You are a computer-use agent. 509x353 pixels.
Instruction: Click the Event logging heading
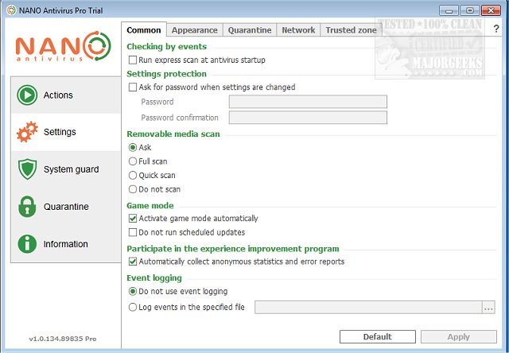pyautogui.click(x=154, y=278)
